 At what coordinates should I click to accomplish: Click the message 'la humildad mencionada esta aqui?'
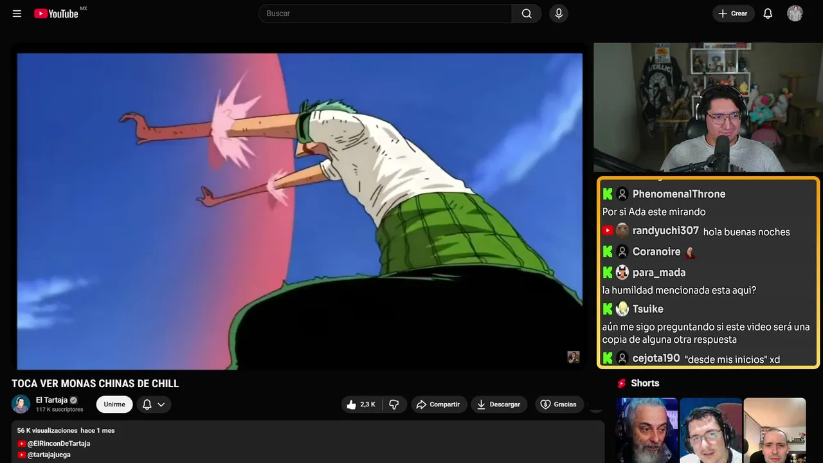tap(679, 291)
